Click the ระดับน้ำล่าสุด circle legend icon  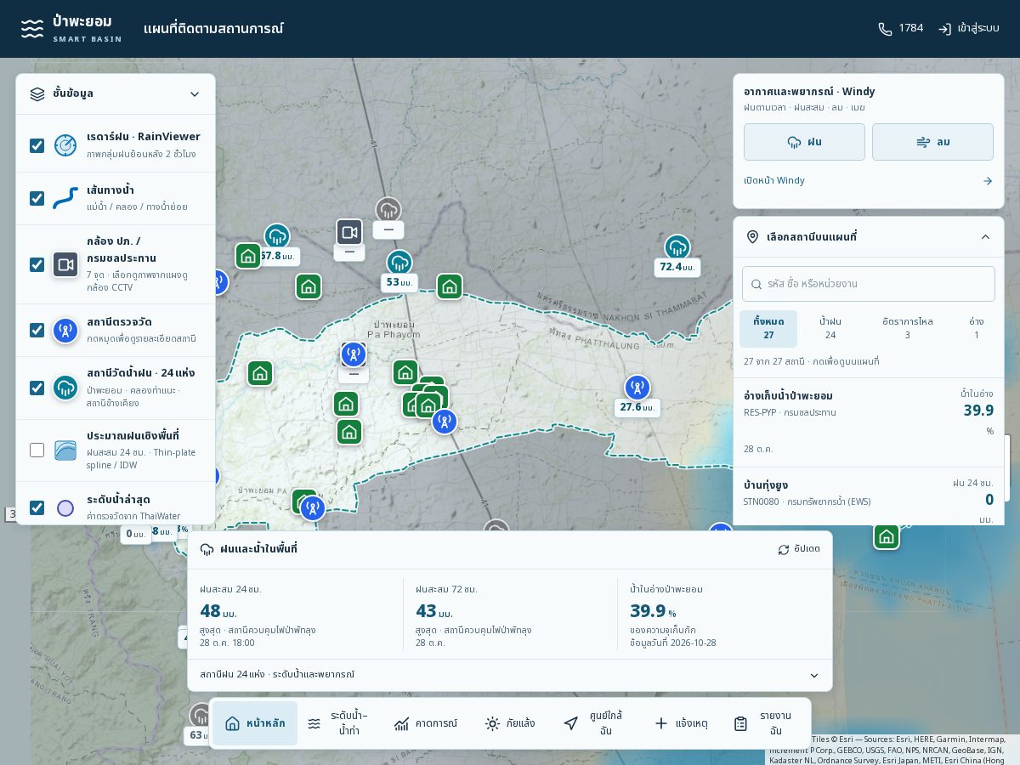(x=65, y=507)
